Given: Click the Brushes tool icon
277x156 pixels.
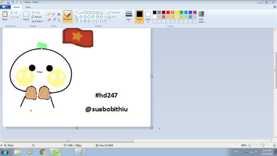Looking at the screenshot, I should 67,14.
